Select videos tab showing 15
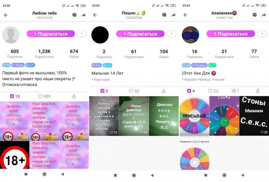 tap(15, 96)
